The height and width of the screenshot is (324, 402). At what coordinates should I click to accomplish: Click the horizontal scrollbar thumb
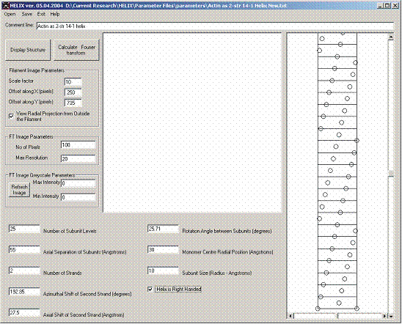click(337, 316)
